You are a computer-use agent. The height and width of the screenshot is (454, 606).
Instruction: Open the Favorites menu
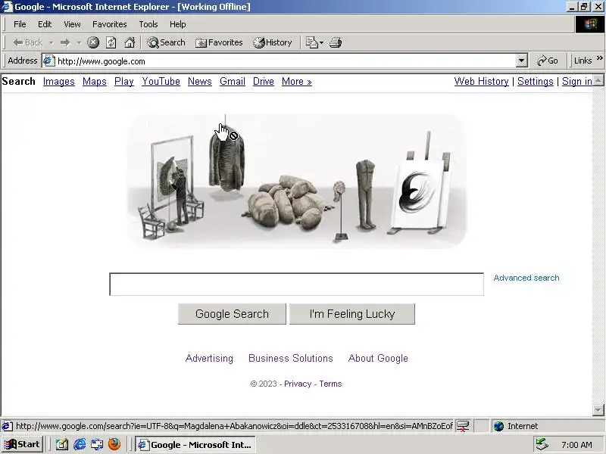click(x=109, y=24)
